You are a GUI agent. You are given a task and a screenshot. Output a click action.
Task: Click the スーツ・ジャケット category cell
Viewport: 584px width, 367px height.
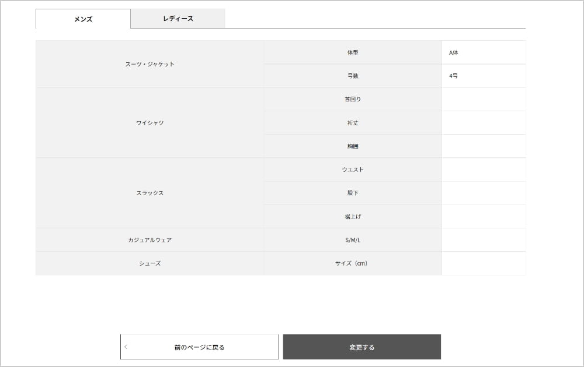(x=150, y=64)
